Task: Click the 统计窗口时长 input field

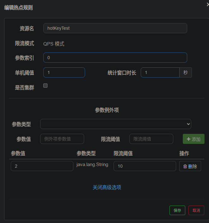Action: coord(160,72)
